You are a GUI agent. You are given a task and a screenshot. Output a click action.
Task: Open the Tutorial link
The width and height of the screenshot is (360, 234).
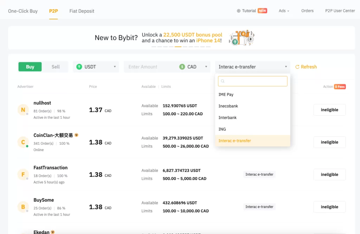(x=249, y=11)
